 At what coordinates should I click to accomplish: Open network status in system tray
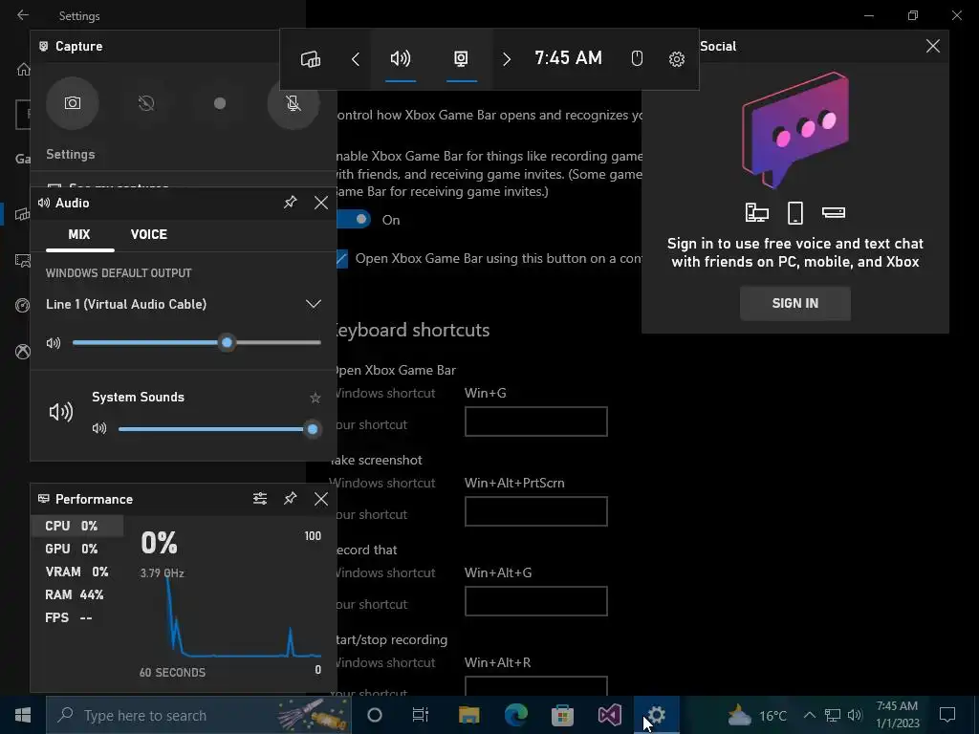pyautogui.click(x=833, y=715)
